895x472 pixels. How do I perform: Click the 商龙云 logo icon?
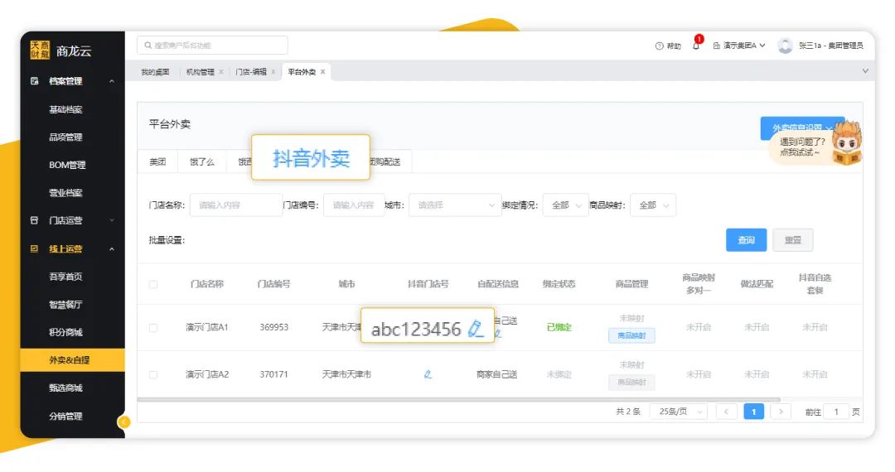[x=40, y=51]
